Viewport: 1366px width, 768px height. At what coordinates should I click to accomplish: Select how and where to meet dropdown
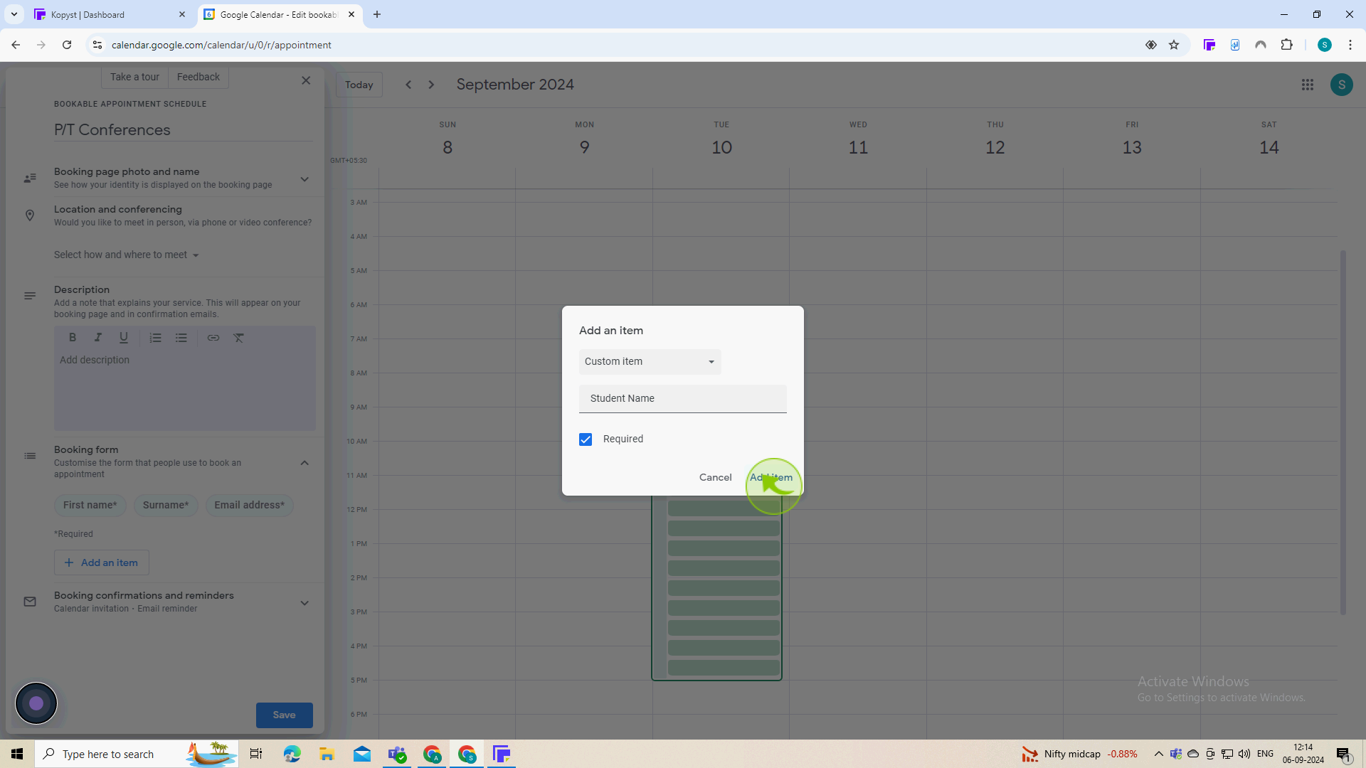(x=126, y=254)
